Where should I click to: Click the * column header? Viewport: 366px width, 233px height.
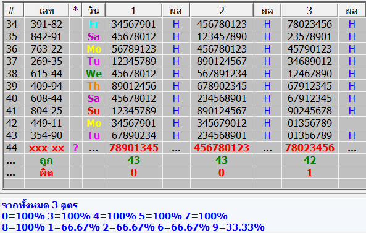tap(75, 11)
